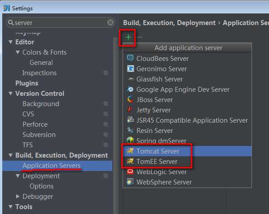Select Options under Deployment
This screenshot has height=214, width=269.
(41, 186)
